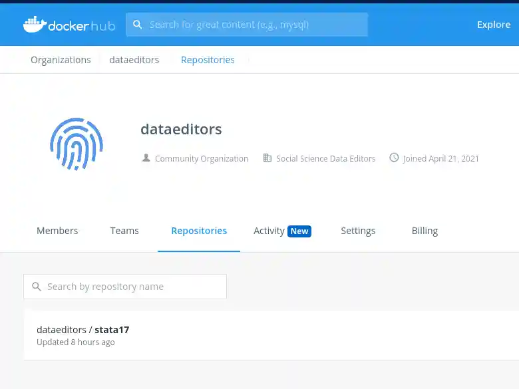Image resolution: width=519 pixels, height=389 pixels.
Task: Click the dataeditors organization heading
Action: 181,130
